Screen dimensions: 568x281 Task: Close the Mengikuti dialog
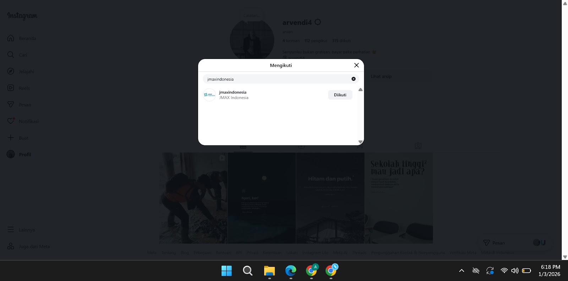(356, 65)
